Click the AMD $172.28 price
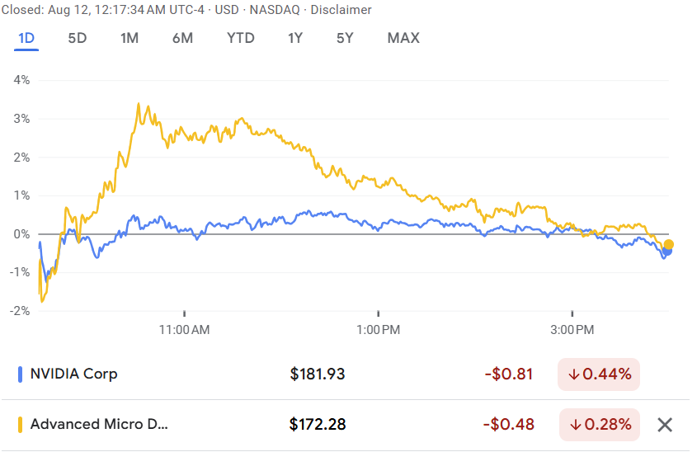 tap(317, 425)
